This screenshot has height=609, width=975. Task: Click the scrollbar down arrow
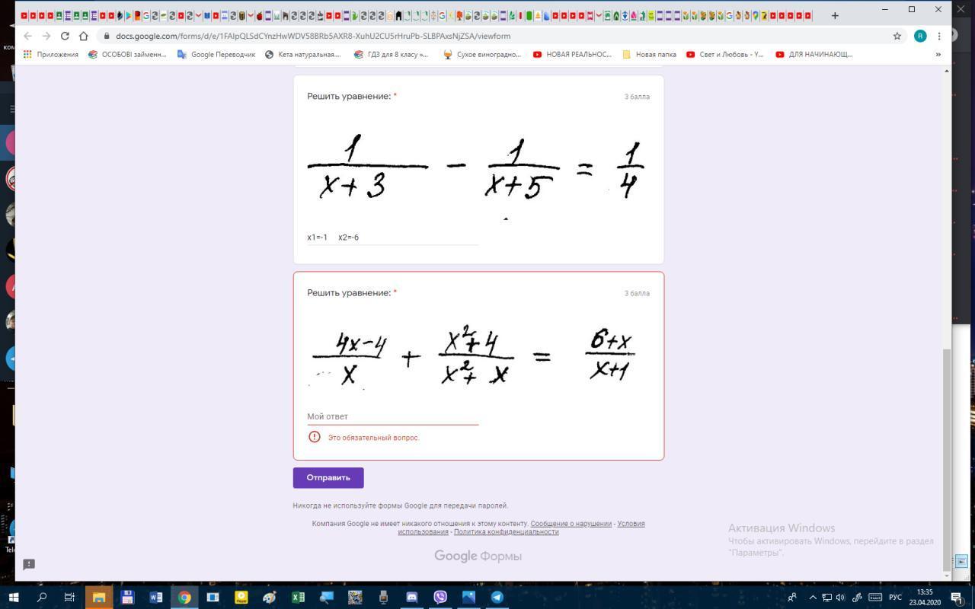(x=947, y=575)
